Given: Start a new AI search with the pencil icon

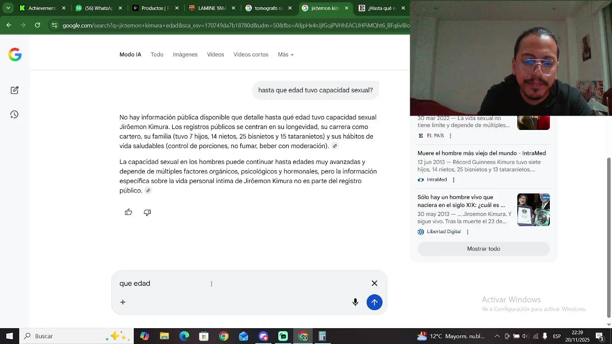Looking at the screenshot, I should (14, 90).
